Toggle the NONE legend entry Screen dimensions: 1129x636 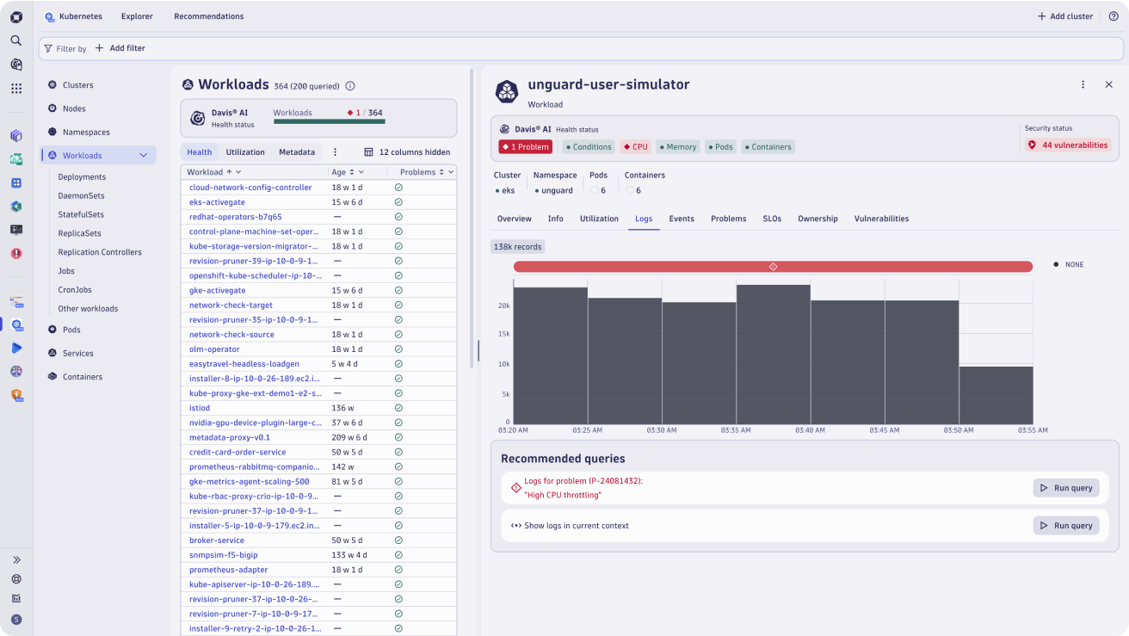click(1069, 264)
